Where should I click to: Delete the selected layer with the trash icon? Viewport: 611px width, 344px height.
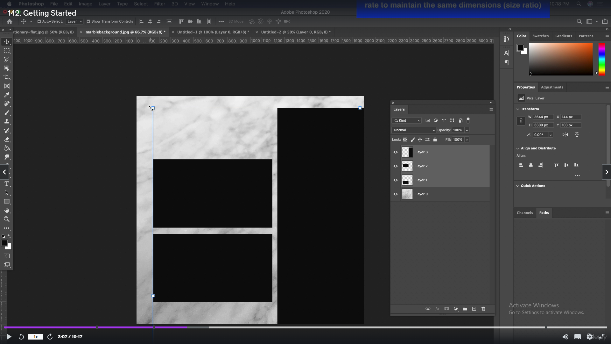(x=483, y=309)
